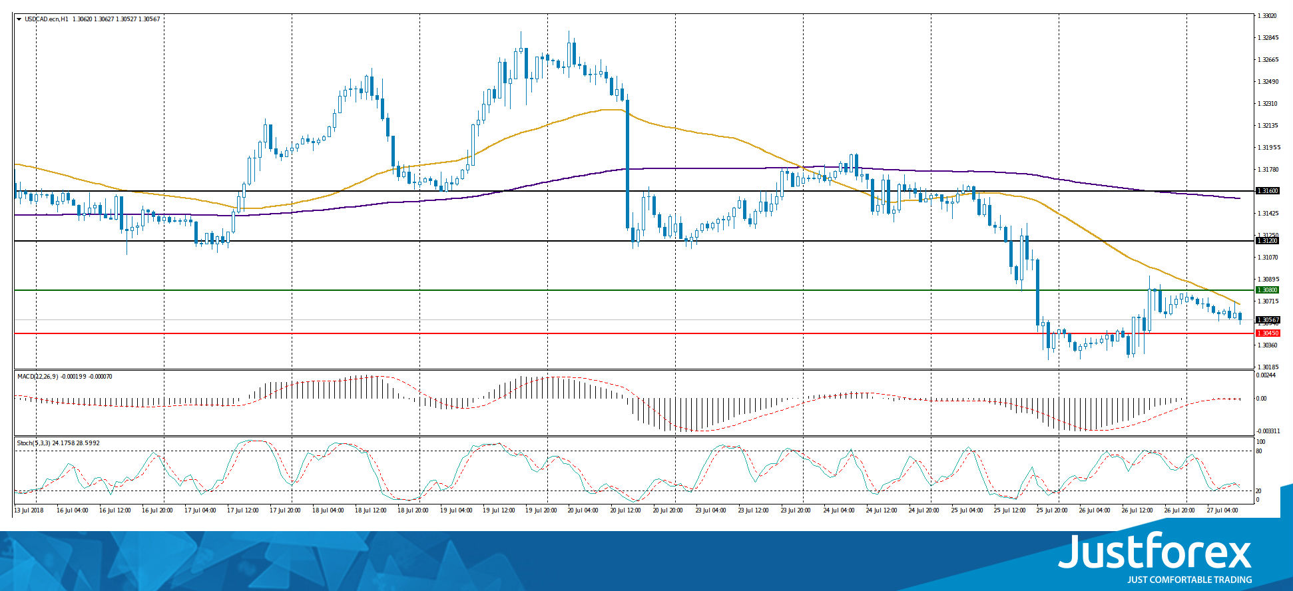
Task: Click the green 1.30800 price level tag
Action: point(1267,290)
